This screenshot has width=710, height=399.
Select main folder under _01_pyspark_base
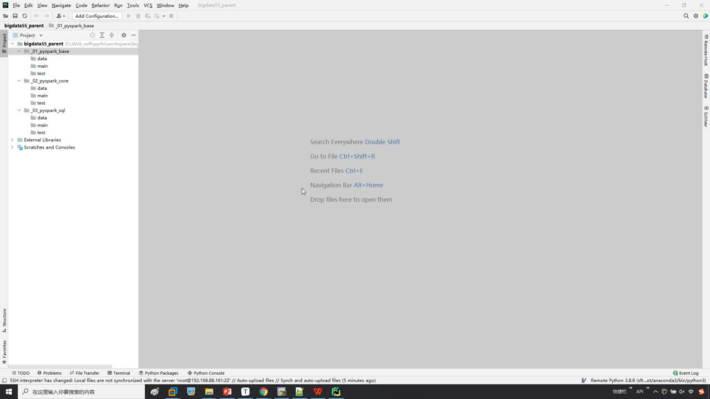coord(42,66)
